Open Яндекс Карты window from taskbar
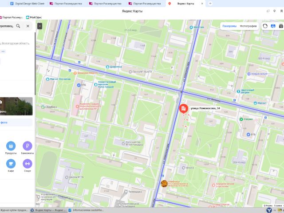This screenshot has height=213, width=284. 48,210
